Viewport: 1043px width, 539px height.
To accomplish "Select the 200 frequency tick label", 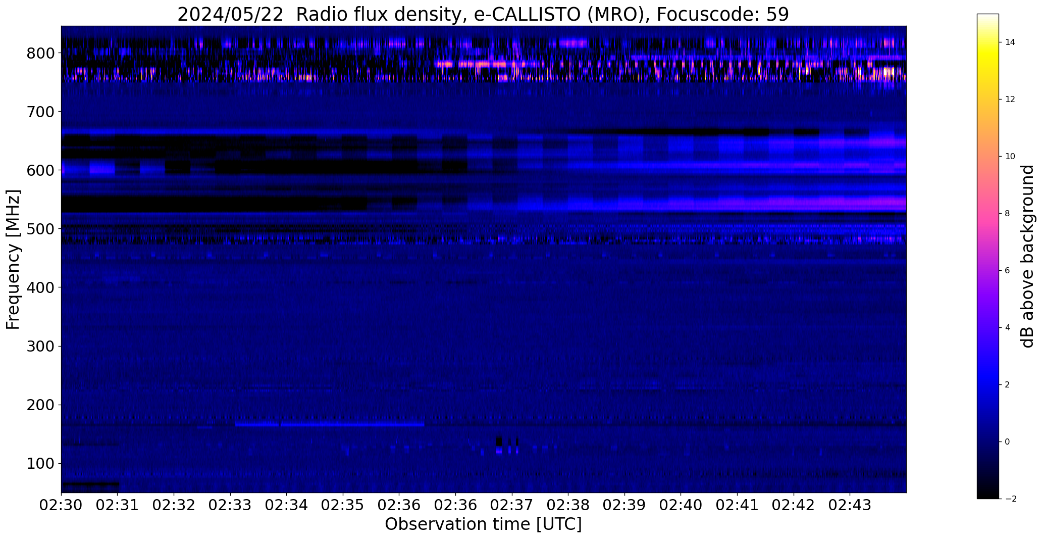I will 40,405.
